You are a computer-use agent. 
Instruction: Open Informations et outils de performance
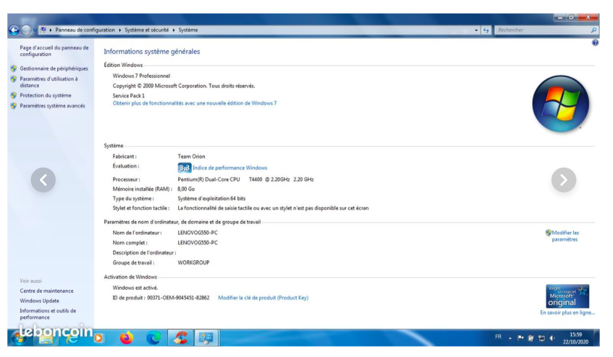point(48,314)
